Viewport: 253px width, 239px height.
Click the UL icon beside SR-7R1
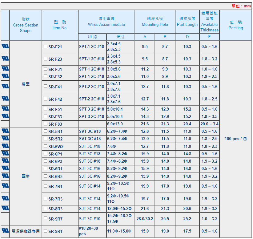click(x=5, y=186)
